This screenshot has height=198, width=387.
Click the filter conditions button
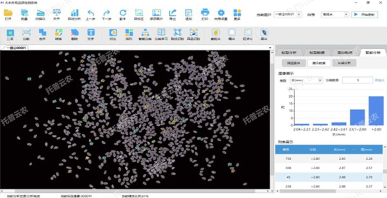[294, 63]
